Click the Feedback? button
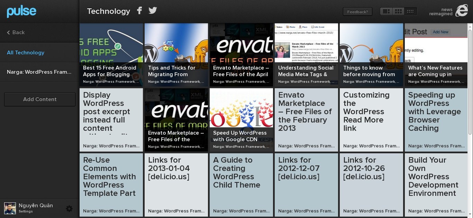Image resolution: width=473 pixels, height=218 pixels. pyautogui.click(x=357, y=12)
